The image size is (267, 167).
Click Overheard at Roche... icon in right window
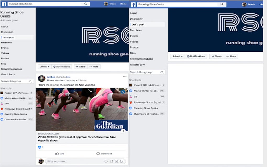click(131, 114)
